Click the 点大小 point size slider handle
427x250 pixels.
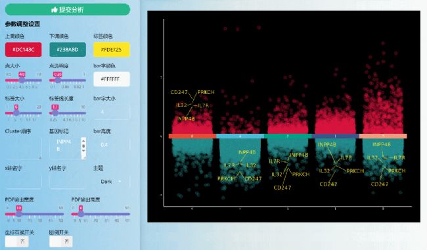click(22, 80)
